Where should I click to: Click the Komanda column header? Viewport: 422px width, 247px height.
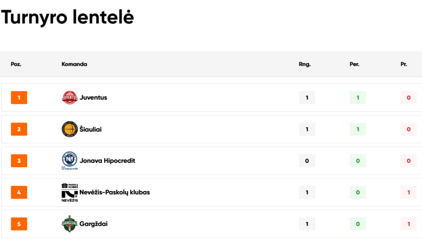(x=74, y=64)
